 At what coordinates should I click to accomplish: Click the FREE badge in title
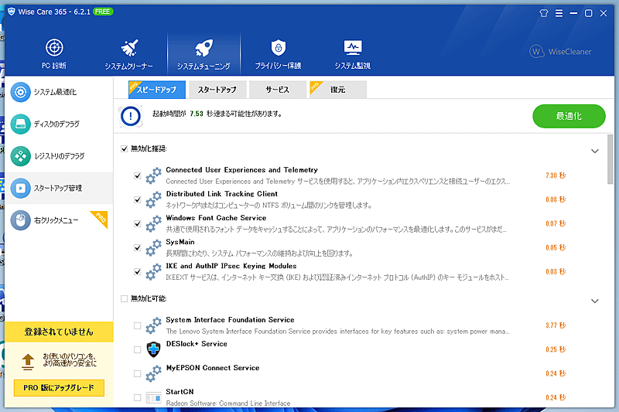(x=103, y=12)
